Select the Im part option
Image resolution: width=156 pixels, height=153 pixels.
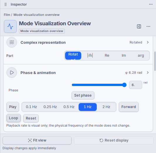click(x=124, y=56)
